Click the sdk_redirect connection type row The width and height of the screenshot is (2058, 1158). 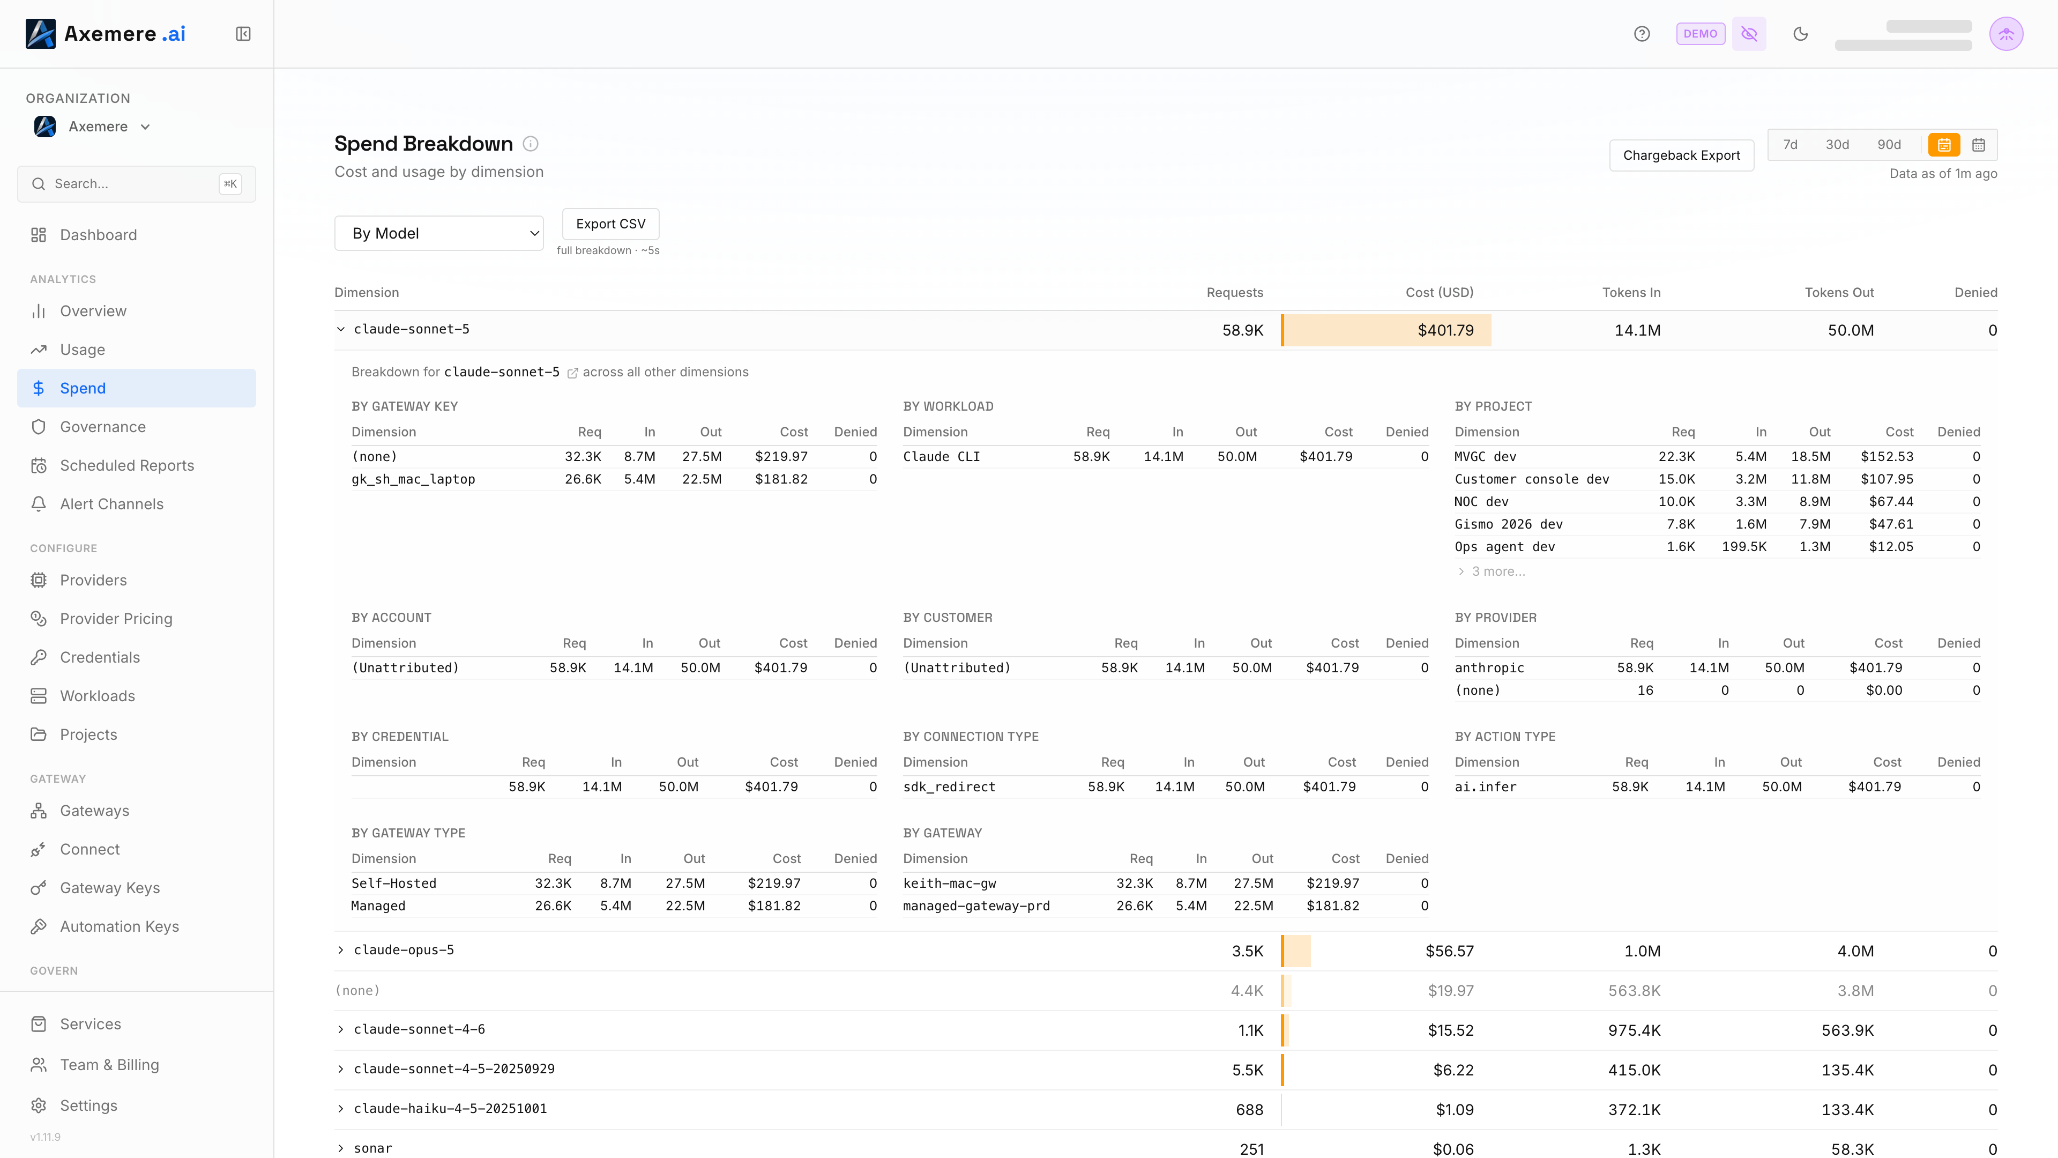pos(1166,787)
